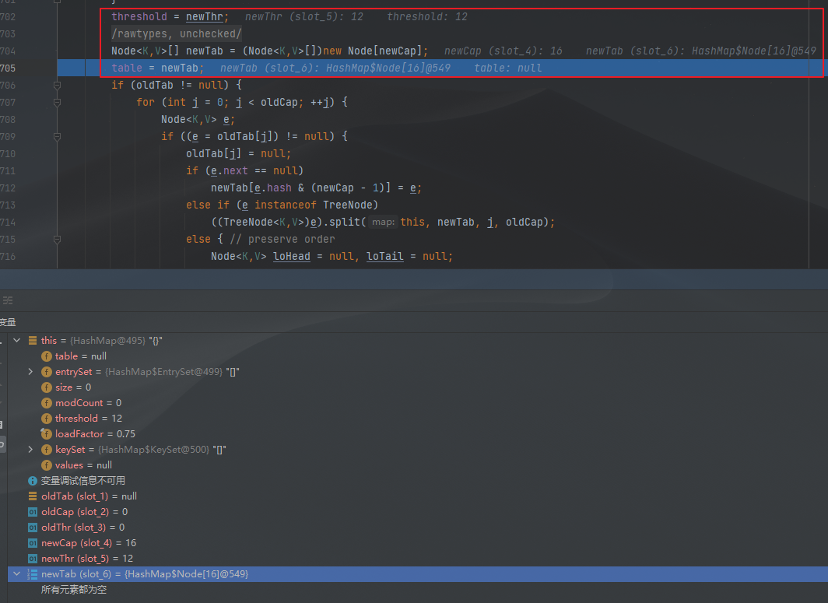The image size is (828, 603).
Task: Collapse the 'this' HashMap@495 variable node
Action: coord(17,341)
